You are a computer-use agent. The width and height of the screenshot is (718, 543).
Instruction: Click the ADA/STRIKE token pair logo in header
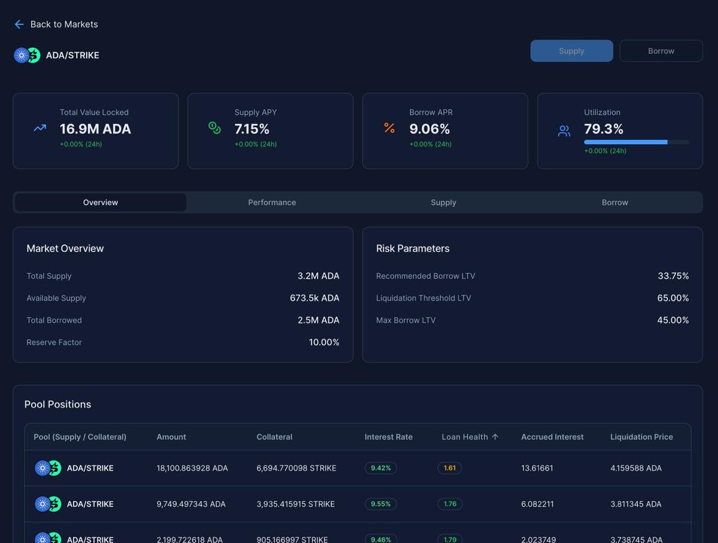coord(27,56)
